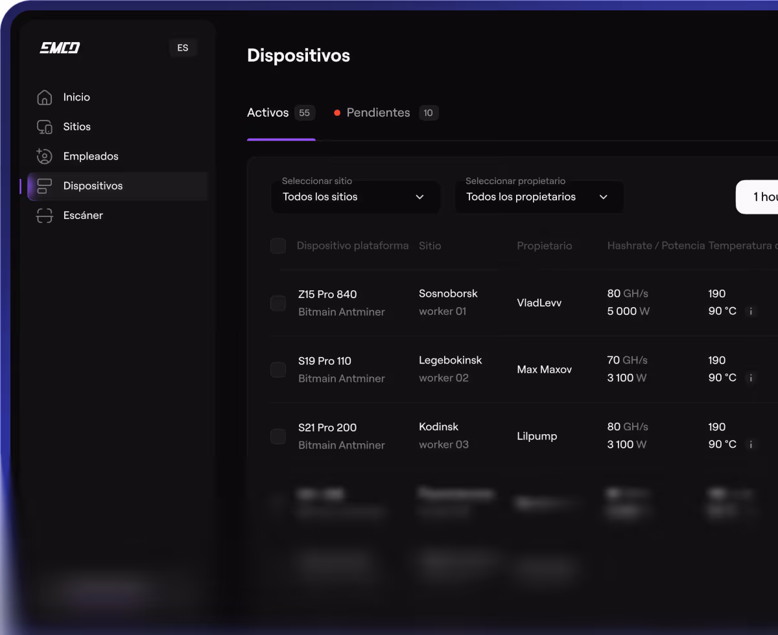Click the Legebokinsk site cell
This screenshot has width=778, height=635.
point(451,360)
